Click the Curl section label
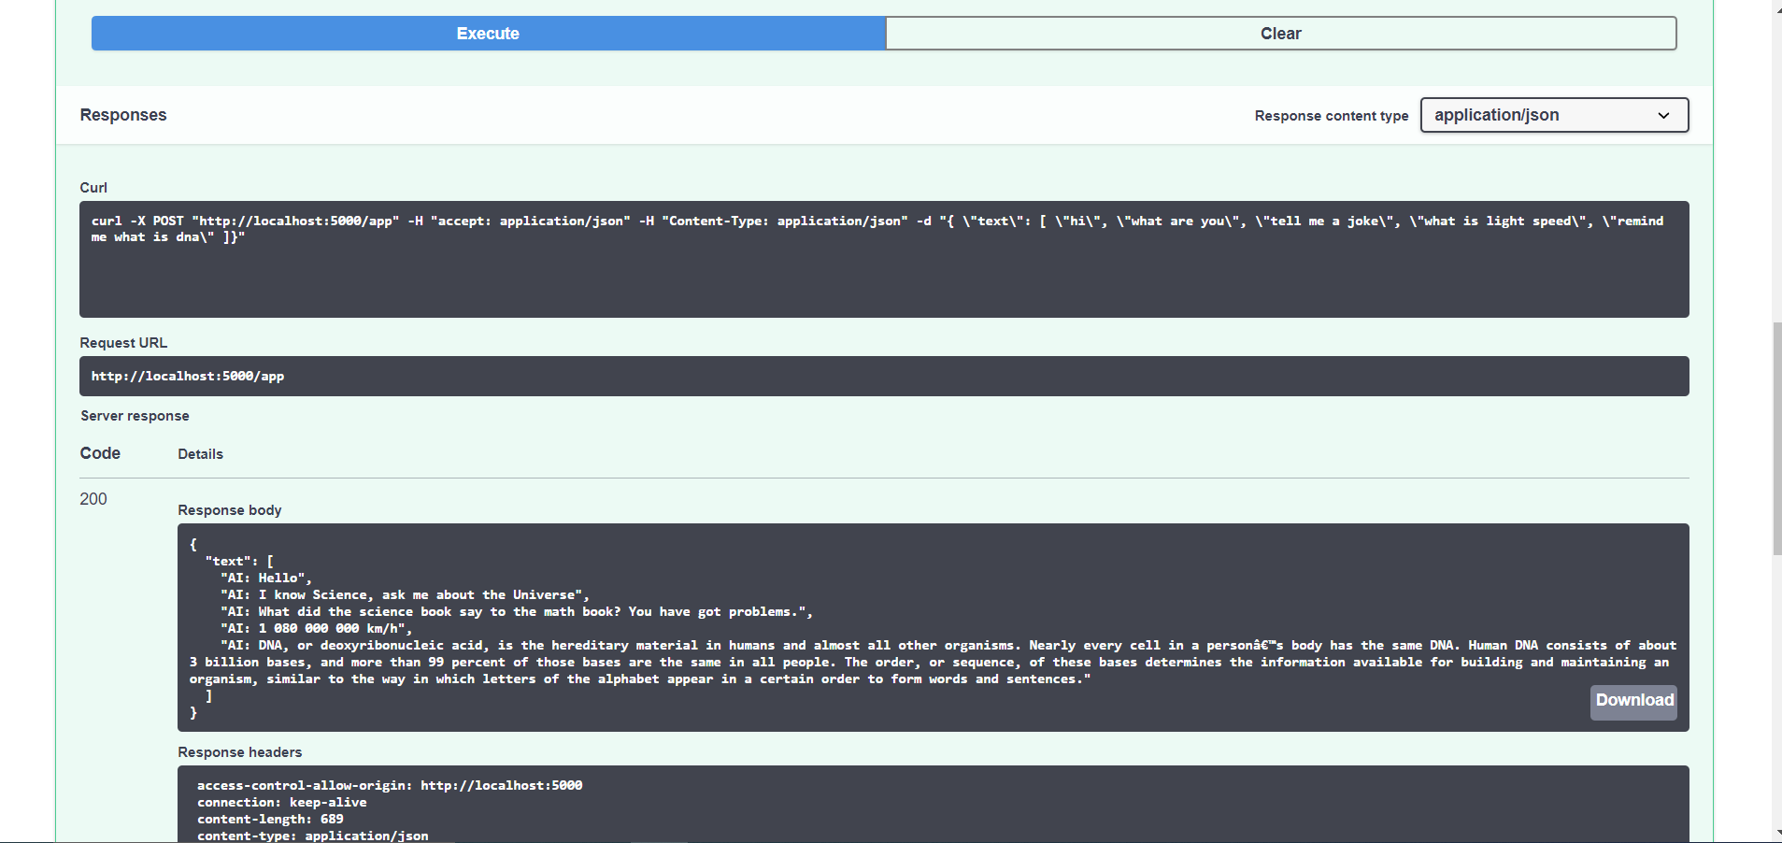 point(93,187)
